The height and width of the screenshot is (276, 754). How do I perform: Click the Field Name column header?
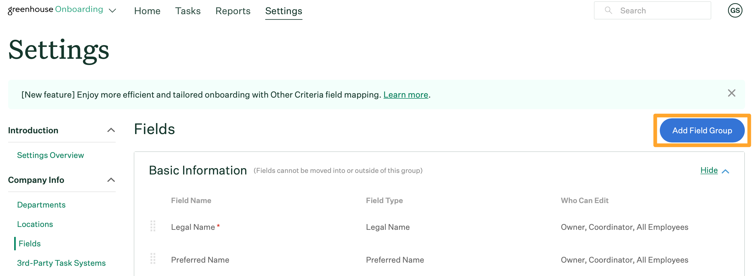coord(191,200)
